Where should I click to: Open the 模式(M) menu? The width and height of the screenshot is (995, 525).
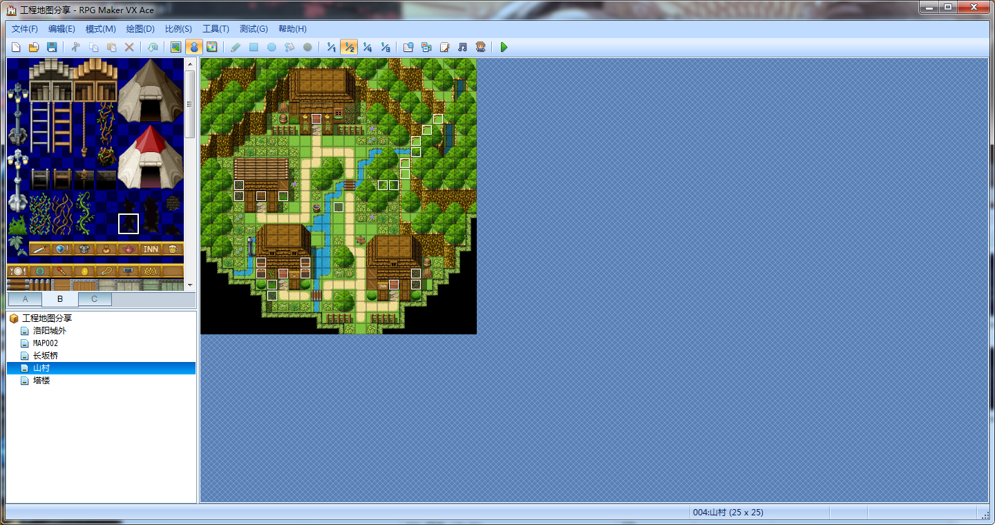(x=100, y=29)
